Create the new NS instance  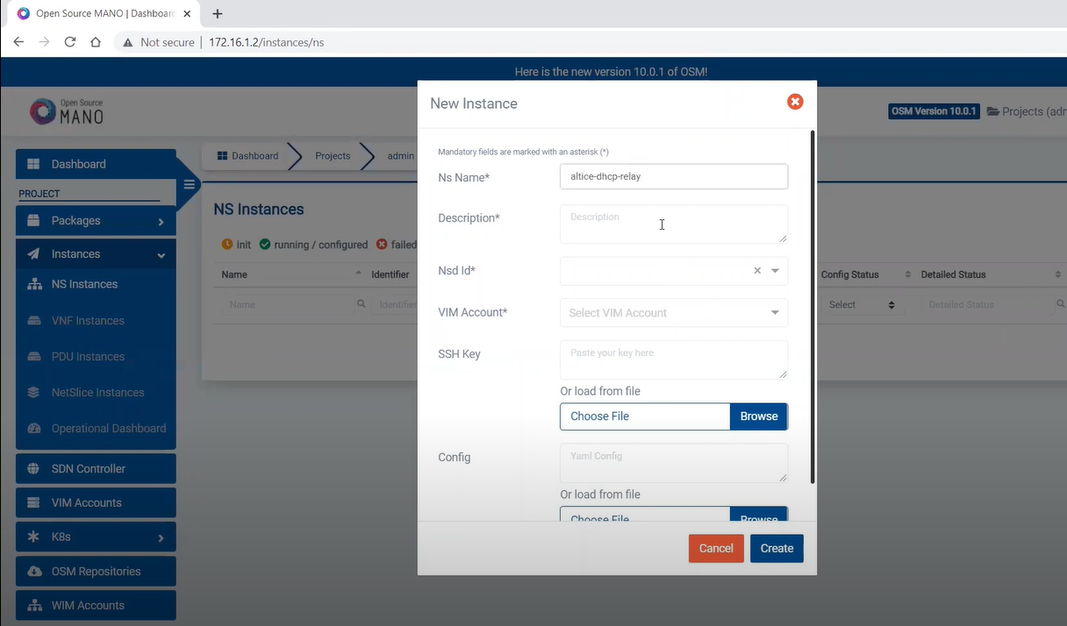[777, 548]
